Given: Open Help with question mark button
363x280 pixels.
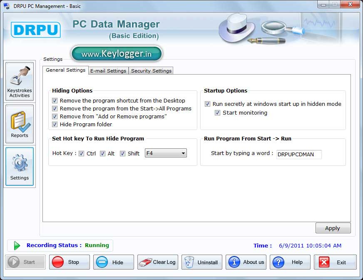Looking at the screenshot, I should point(290,262).
